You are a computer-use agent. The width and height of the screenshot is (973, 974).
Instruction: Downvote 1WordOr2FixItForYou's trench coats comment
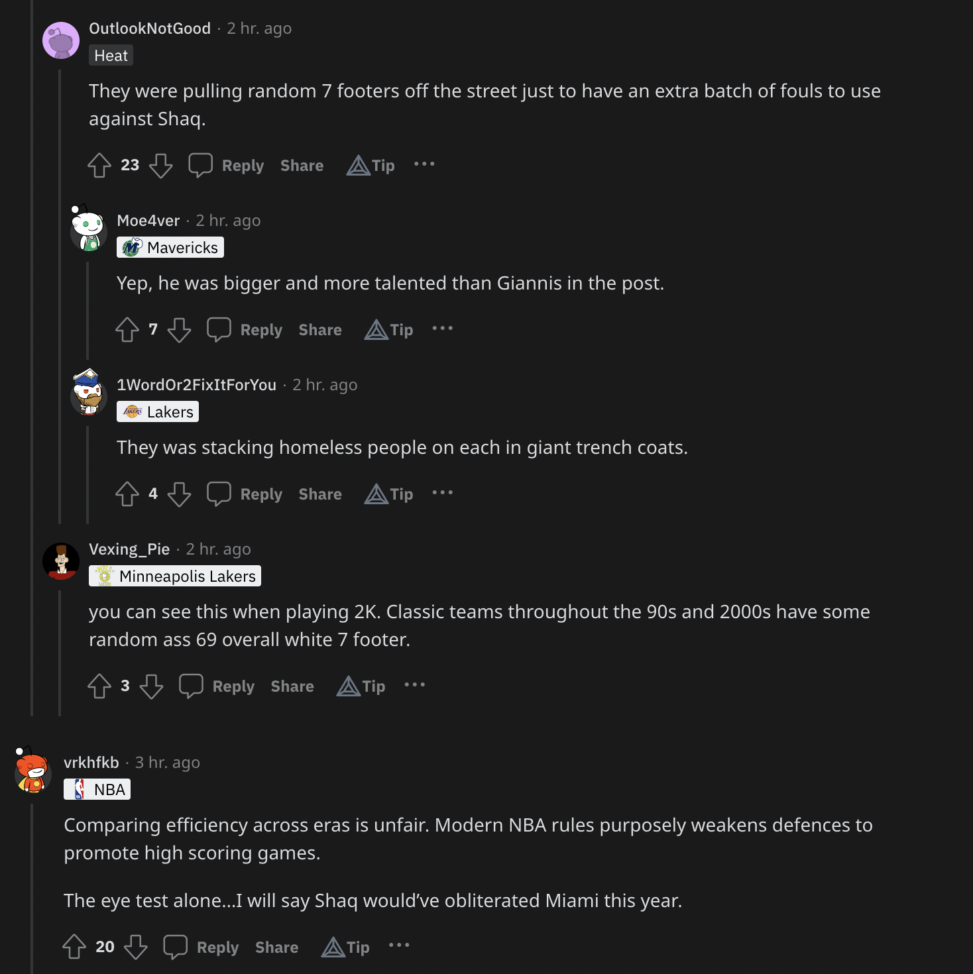179,494
